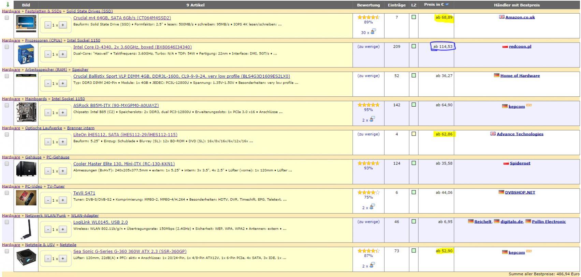The height and width of the screenshot is (277, 581).
Task: Tick the selection checkbox for Crucial Ballistix Sport
Action: tap(7, 76)
